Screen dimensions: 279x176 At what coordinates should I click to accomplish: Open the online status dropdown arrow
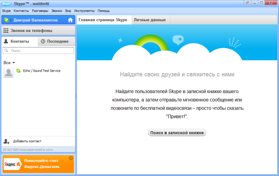pyautogui.click(x=11, y=20)
